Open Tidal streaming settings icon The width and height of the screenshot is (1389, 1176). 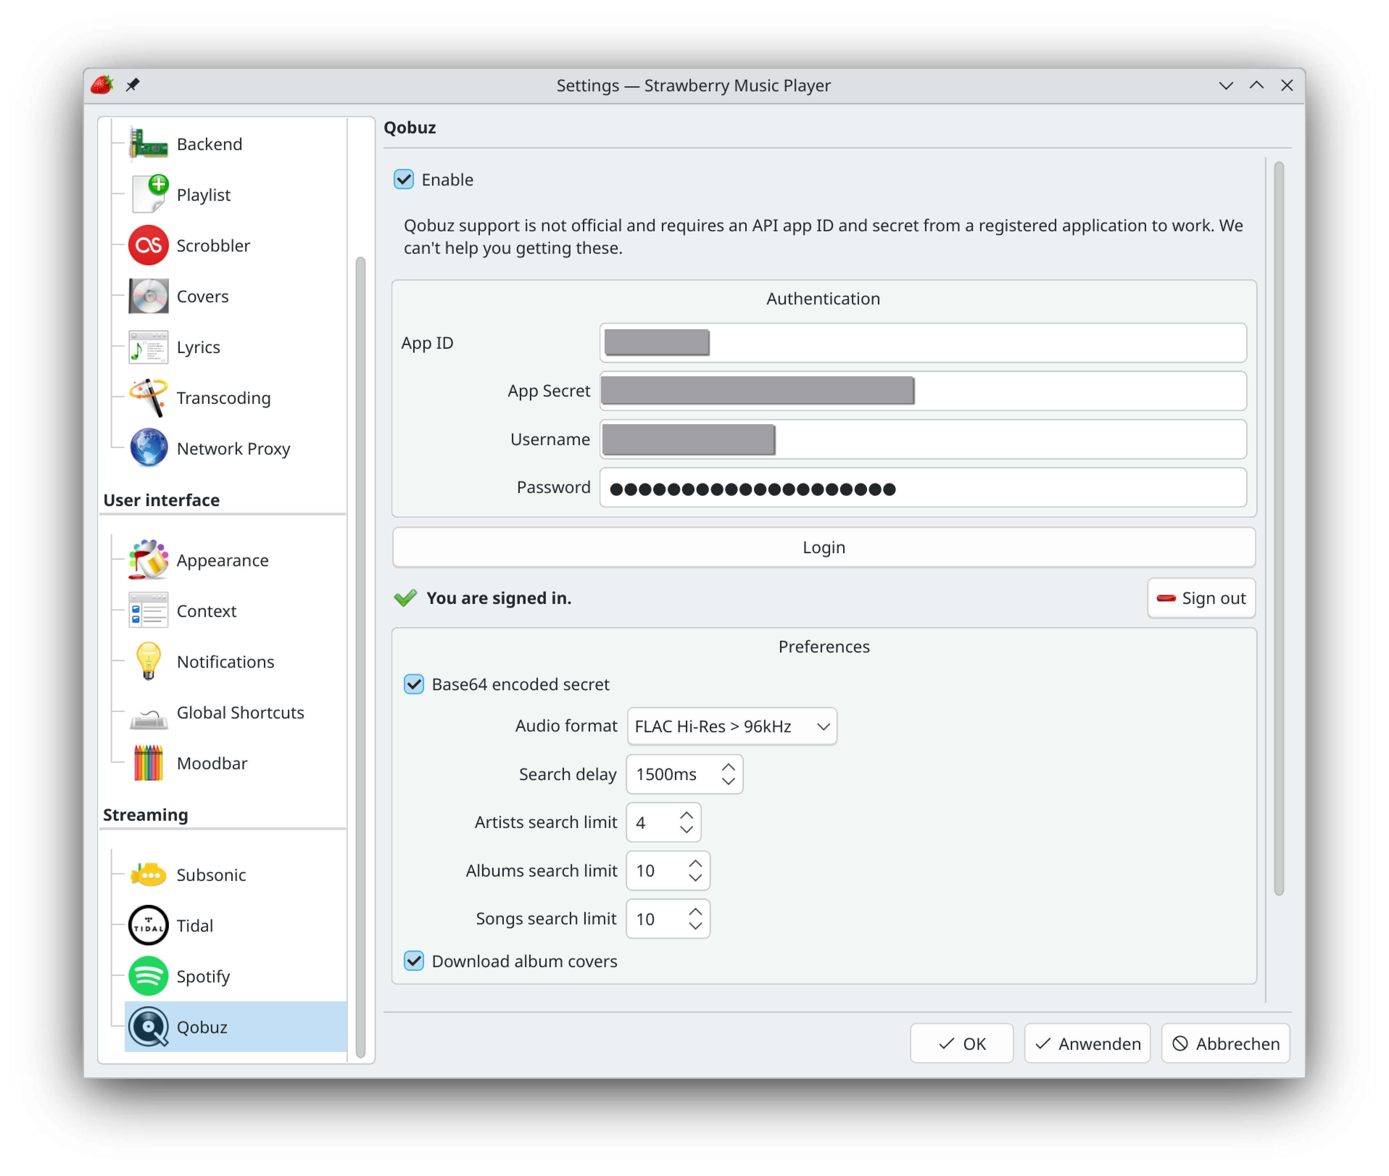coord(148,926)
